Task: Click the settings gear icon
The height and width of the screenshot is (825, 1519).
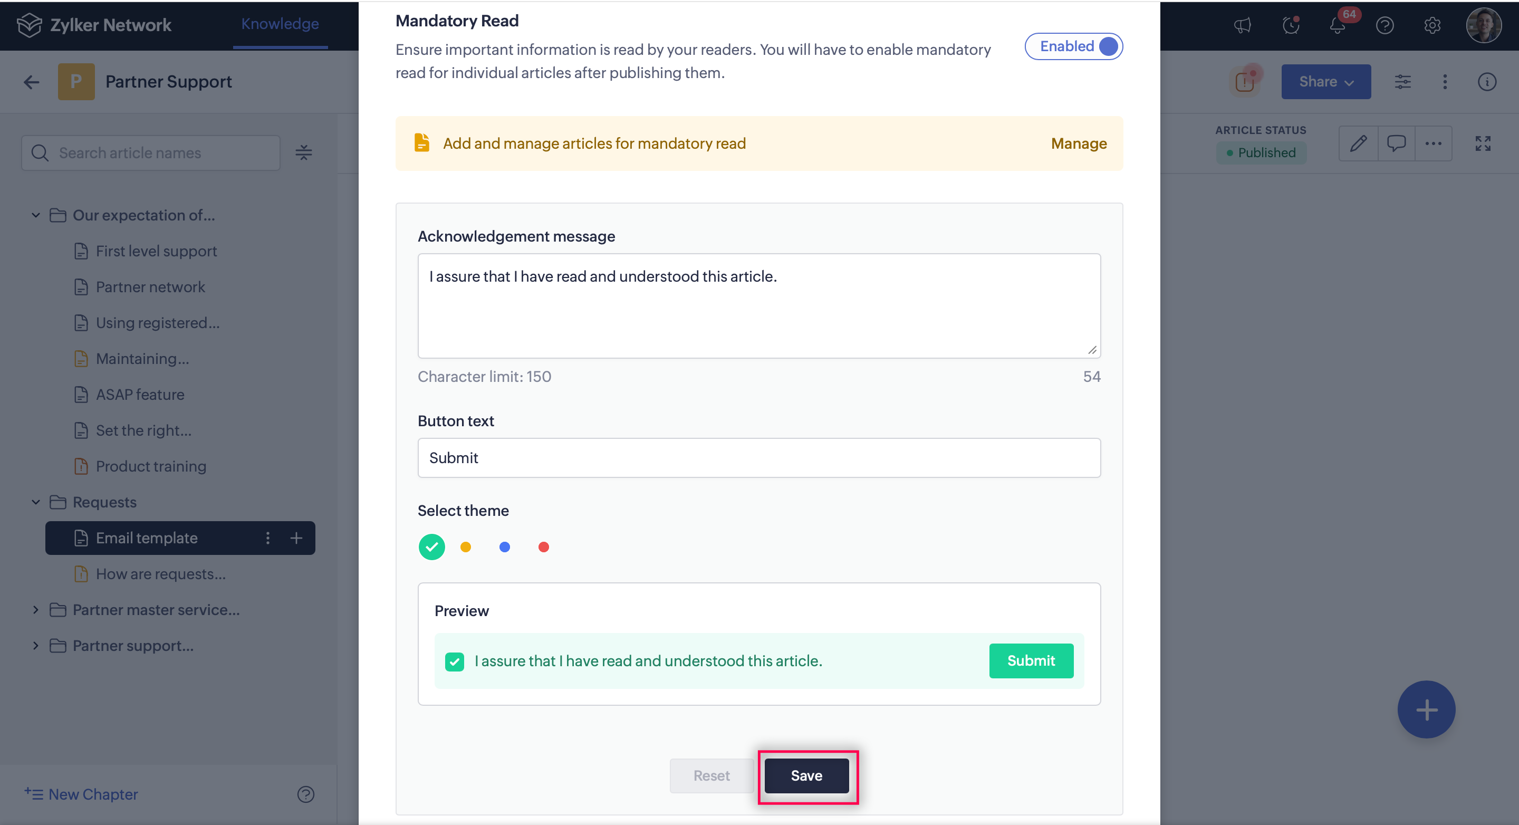Action: [x=1432, y=25]
